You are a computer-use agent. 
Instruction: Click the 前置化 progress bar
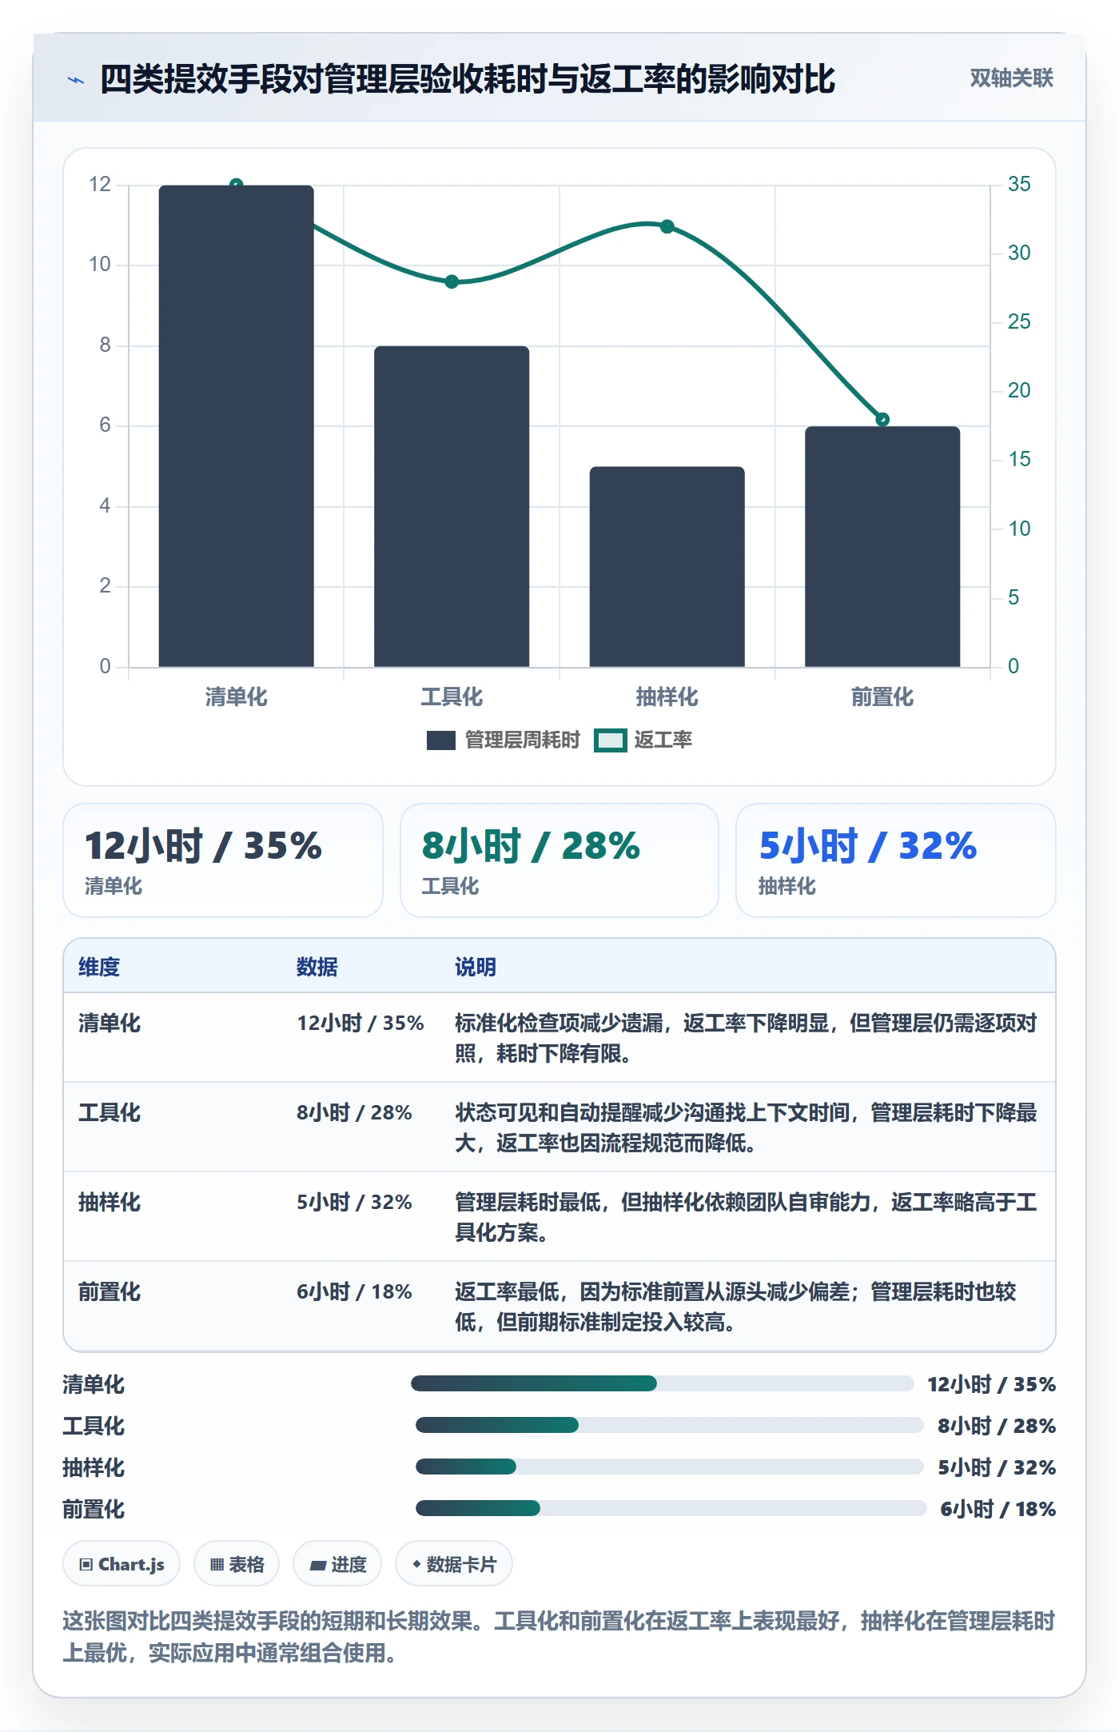click(671, 1508)
